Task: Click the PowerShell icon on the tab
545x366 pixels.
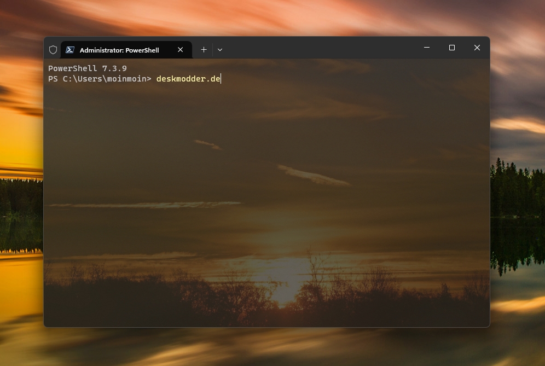Action: pyautogui.click(x=70, y=50)
